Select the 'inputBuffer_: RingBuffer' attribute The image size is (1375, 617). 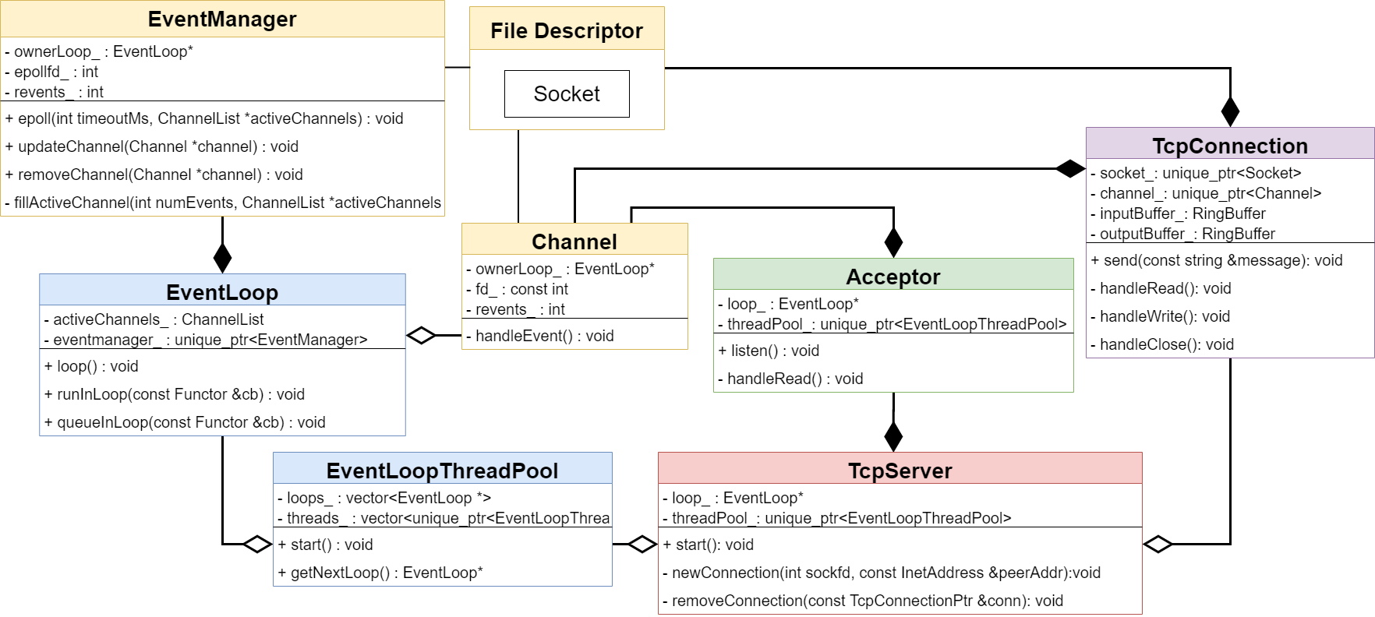coord(1178,214)
